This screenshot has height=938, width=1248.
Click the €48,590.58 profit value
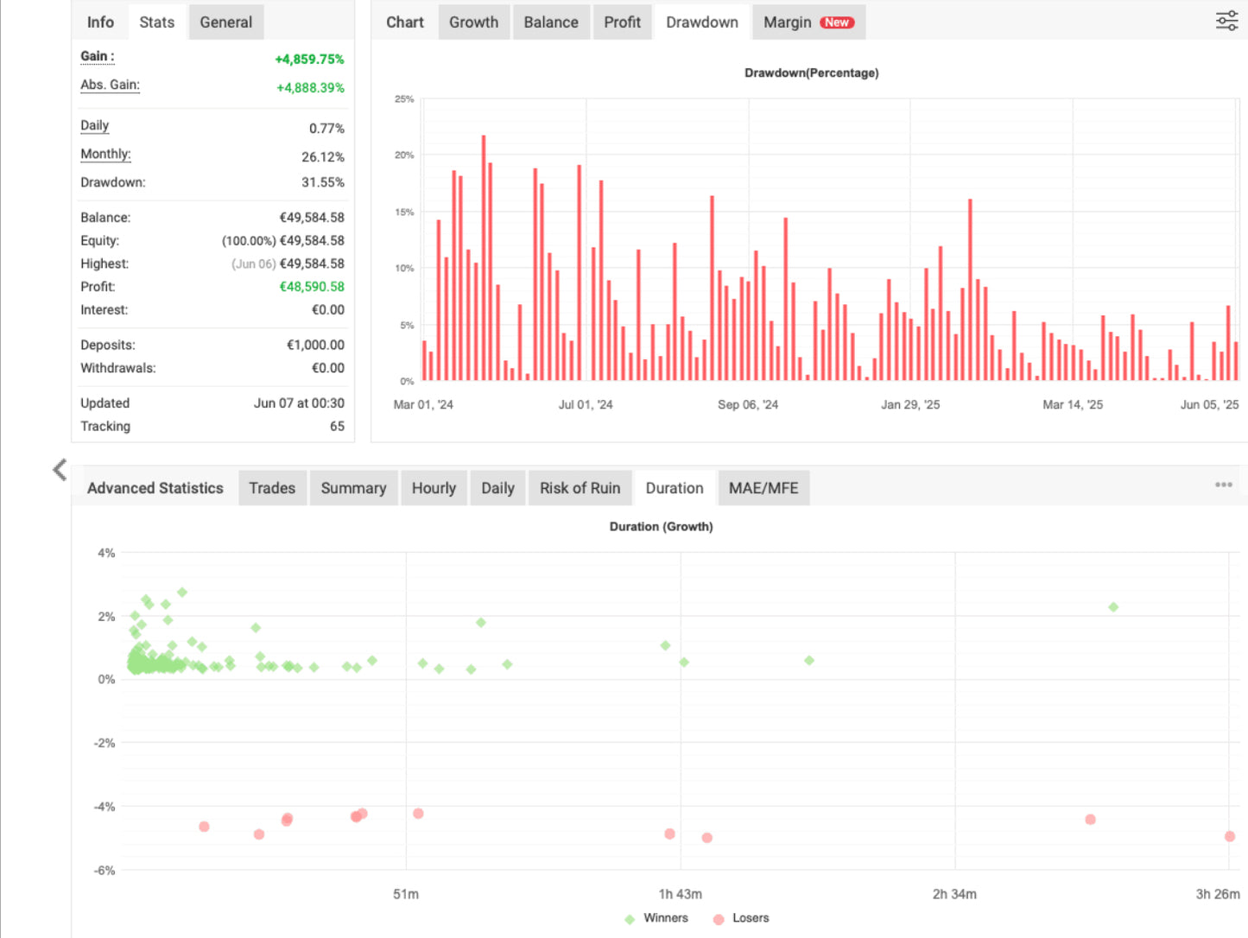pos(312,287)
